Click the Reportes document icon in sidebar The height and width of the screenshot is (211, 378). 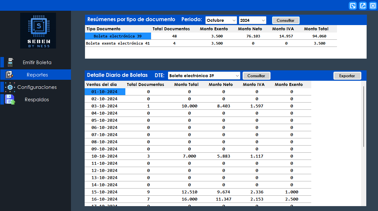point(9,75)
